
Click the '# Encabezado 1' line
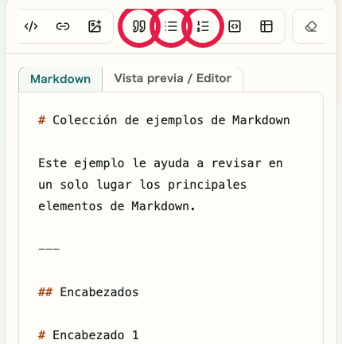coord(88,335)
